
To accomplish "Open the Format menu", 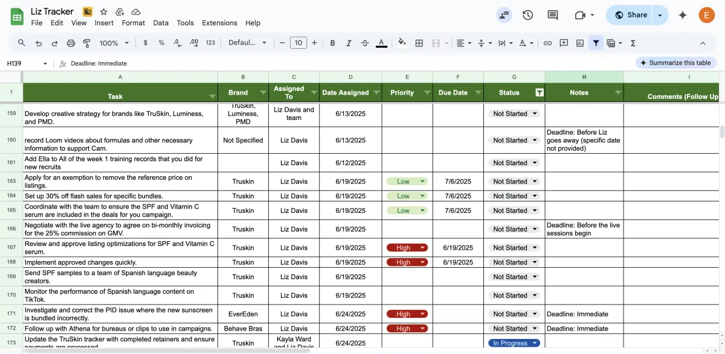I will point(133,23).
